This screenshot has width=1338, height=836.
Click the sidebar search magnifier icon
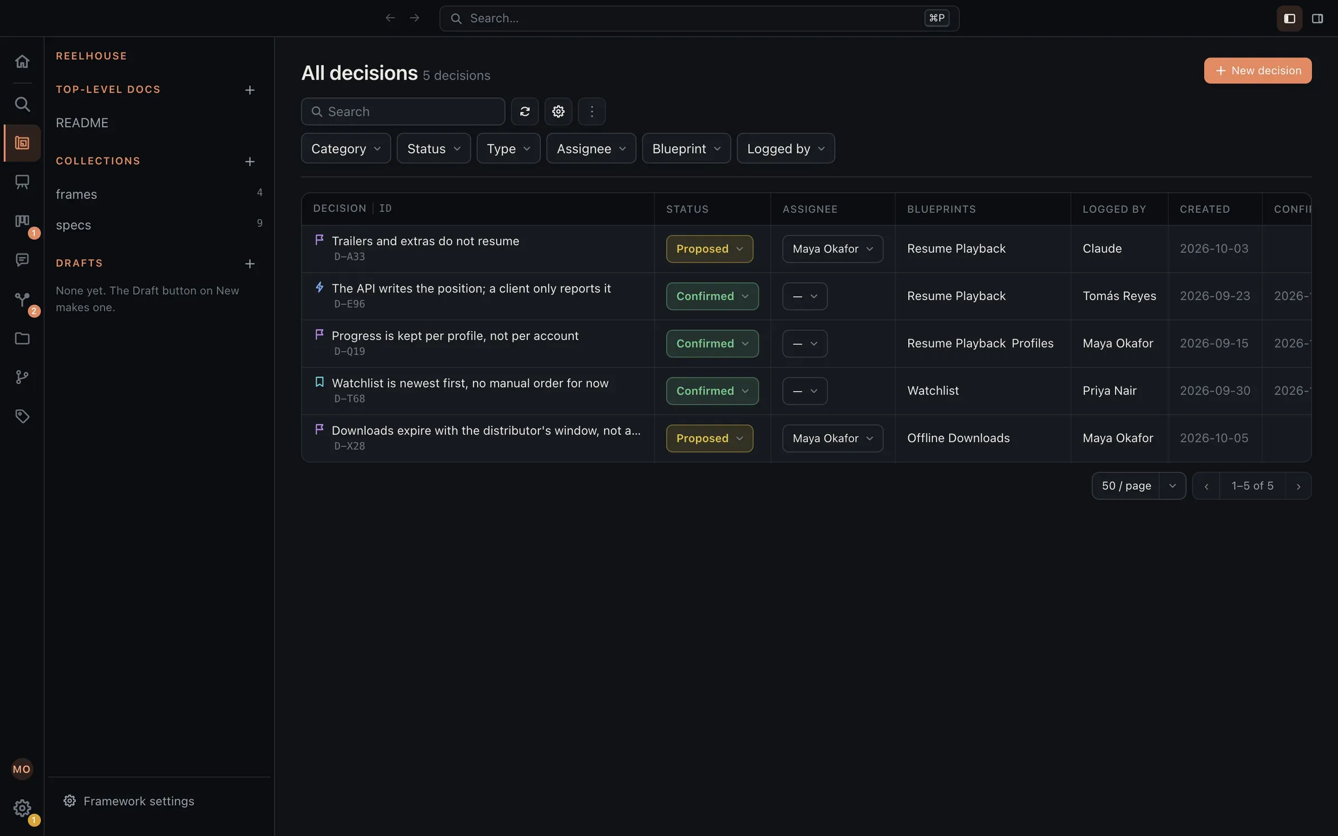22,104
